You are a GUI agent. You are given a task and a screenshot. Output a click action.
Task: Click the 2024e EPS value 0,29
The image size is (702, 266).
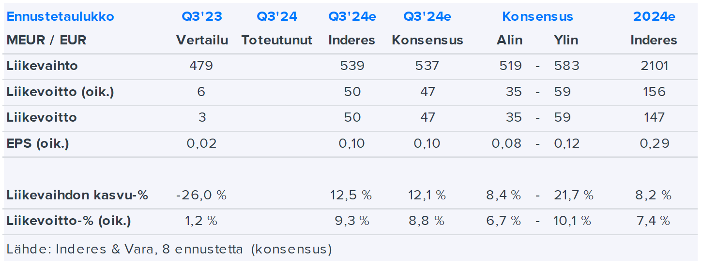tap(654, 143)
